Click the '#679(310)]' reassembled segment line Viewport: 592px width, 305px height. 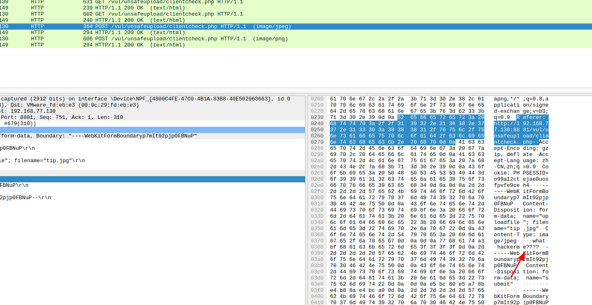click(x=153, y=123)
